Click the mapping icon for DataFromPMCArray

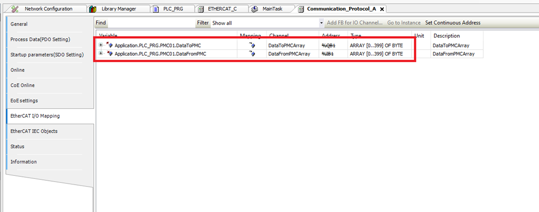252,54
